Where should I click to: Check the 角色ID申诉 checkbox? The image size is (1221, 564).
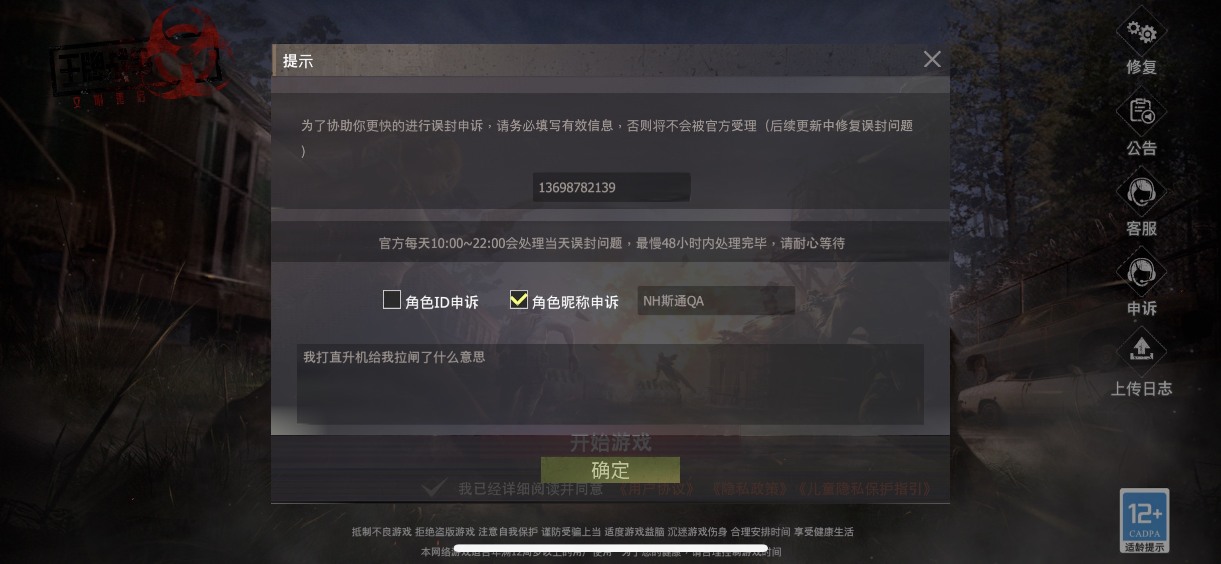tap(391, 300)
